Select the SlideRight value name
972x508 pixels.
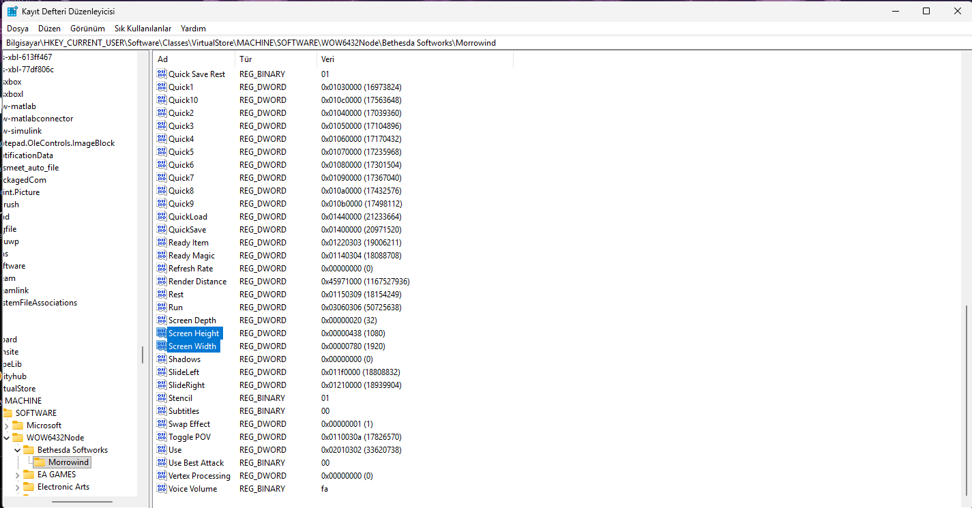click(187, 385)
